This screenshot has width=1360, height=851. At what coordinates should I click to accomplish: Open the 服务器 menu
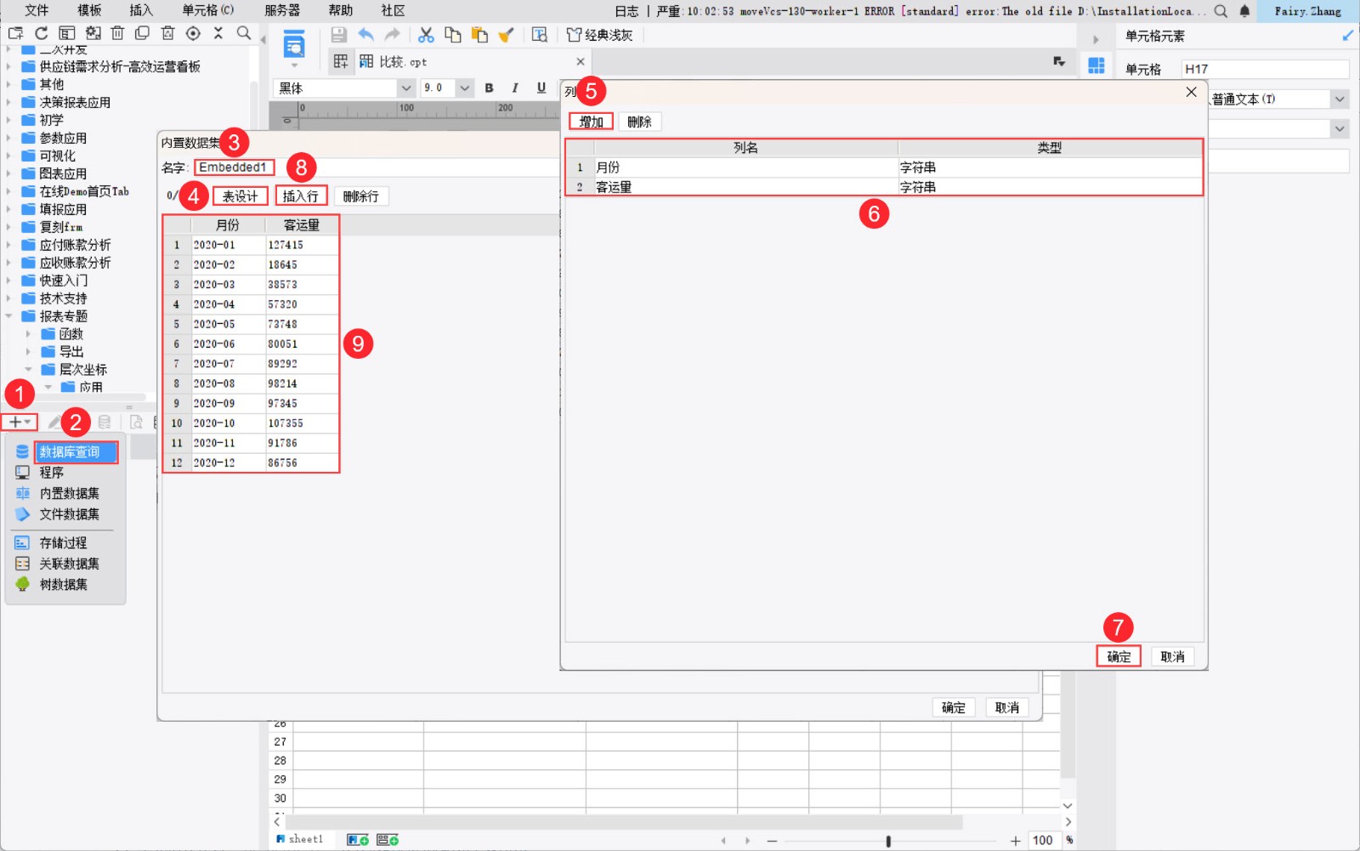pos(282,10)
